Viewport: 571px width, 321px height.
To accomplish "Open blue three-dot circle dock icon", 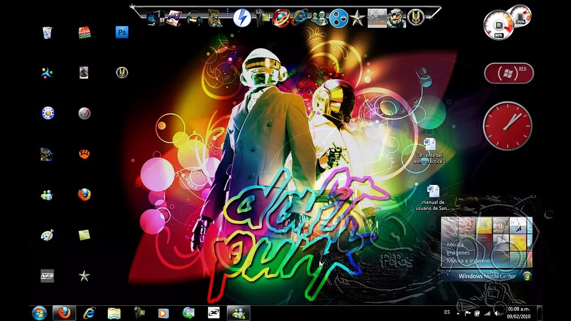I will tap(339, 18).
